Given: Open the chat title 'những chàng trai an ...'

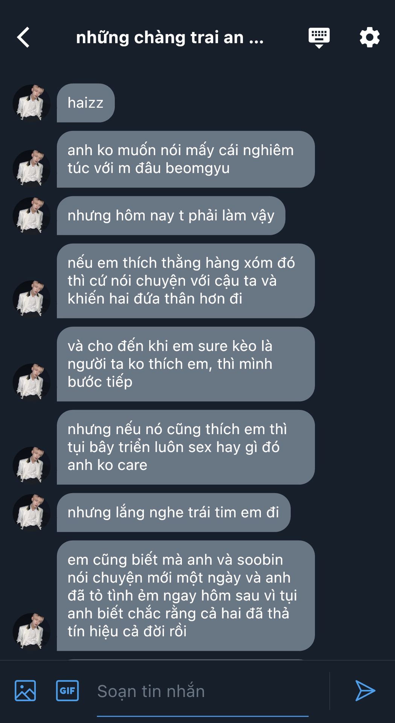Looking at the screenshot, I should [x=170, y=38].
